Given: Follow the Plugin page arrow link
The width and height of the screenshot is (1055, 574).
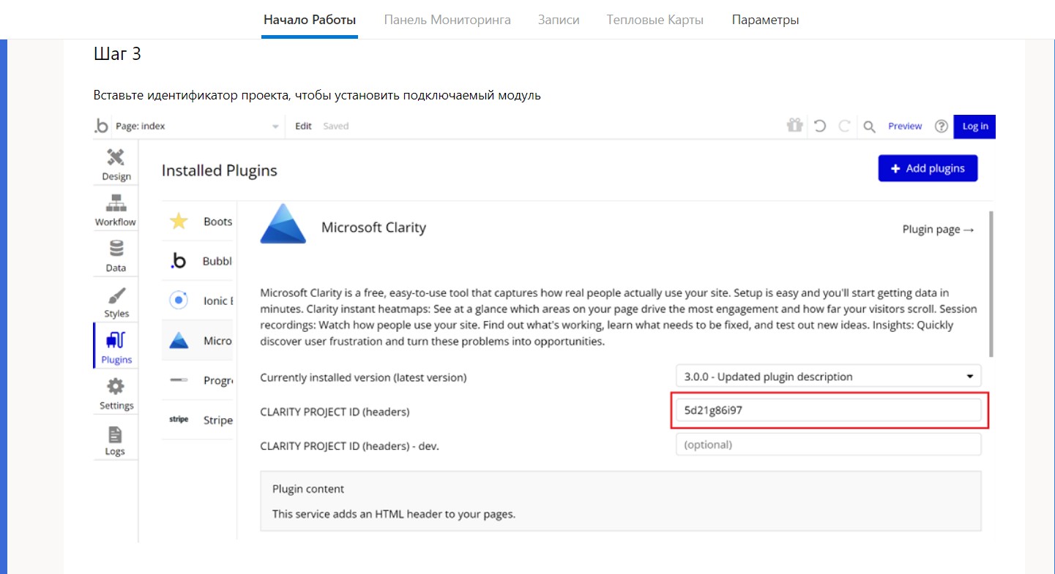Looking at the screenshot, I should (939, 229).
